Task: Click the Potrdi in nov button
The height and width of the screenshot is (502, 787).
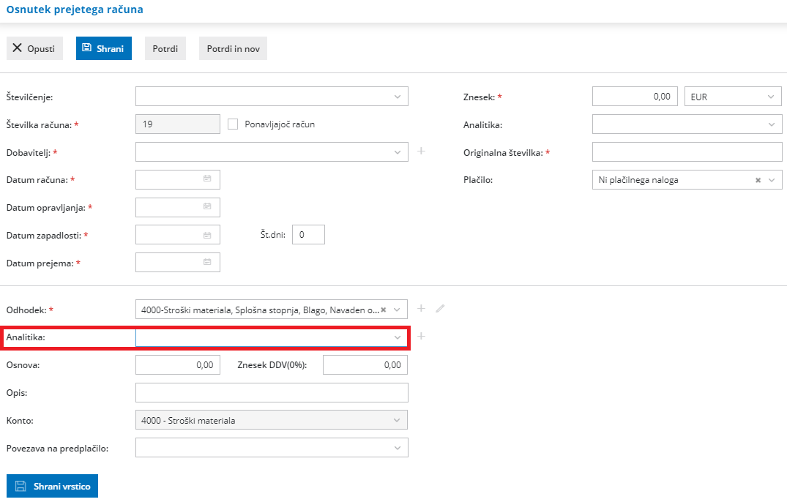Action: point(233,48)
